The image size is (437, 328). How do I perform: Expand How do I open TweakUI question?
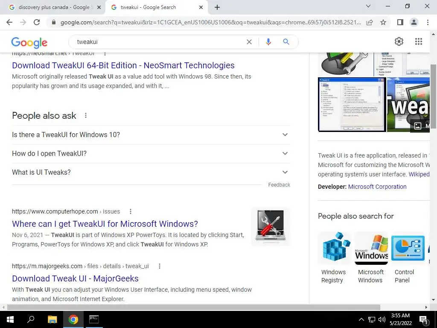[151, 153]
